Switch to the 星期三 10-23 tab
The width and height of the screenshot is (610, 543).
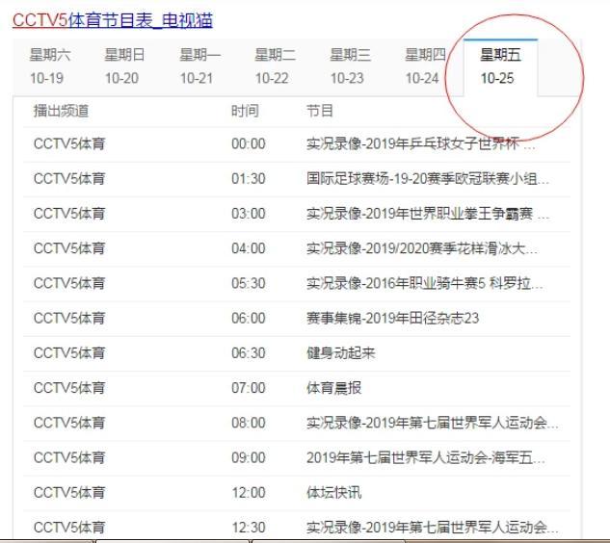pyautogui.click(x=350, y=66)
